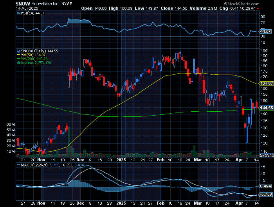Click the blue line marker beside MACD(12,26,9)
274x207 pixels.
(x=18, y=165)
